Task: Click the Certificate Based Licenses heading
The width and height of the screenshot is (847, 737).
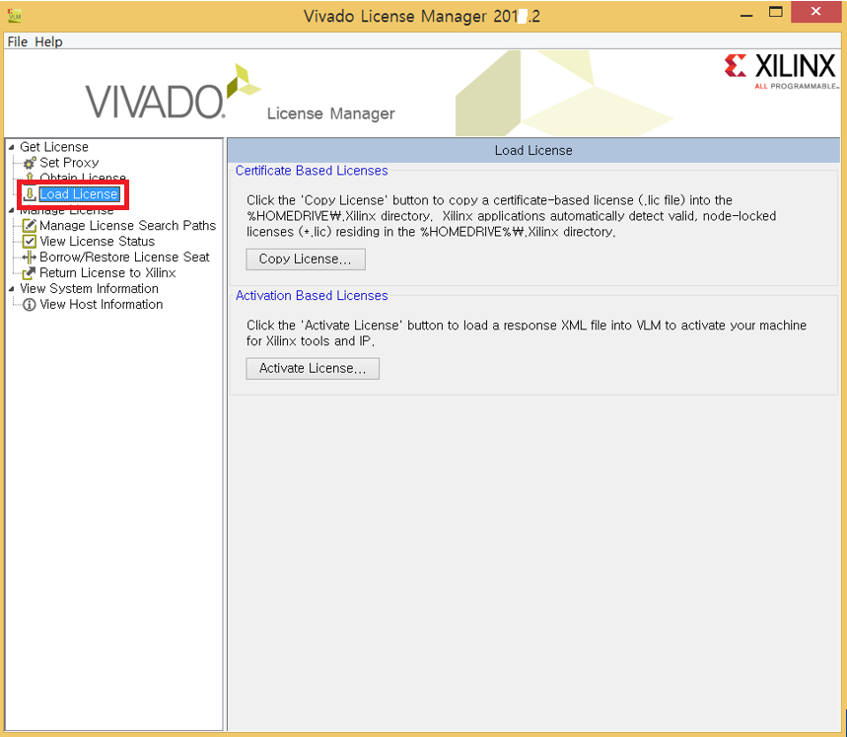Action: [312, 171]
